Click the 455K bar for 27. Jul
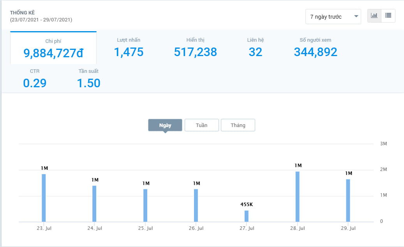The height and width of the screenshot is (247, 404). coord(246,216)
